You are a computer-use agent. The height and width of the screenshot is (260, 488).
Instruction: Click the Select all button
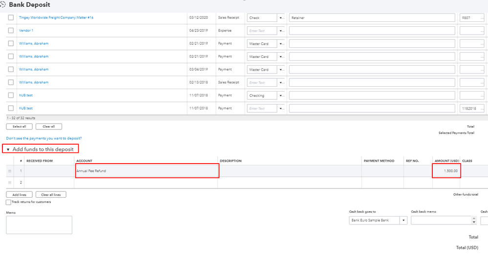click(20, 127)
